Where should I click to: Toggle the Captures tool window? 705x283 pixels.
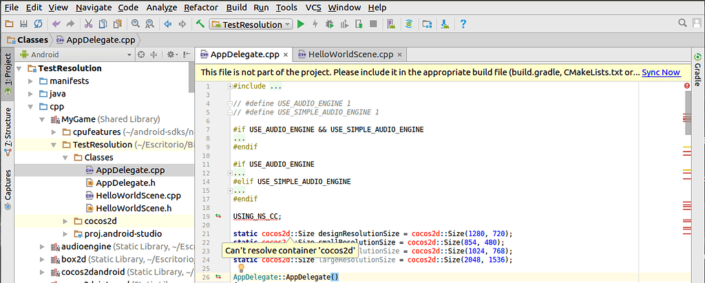(x=8, y=190)
